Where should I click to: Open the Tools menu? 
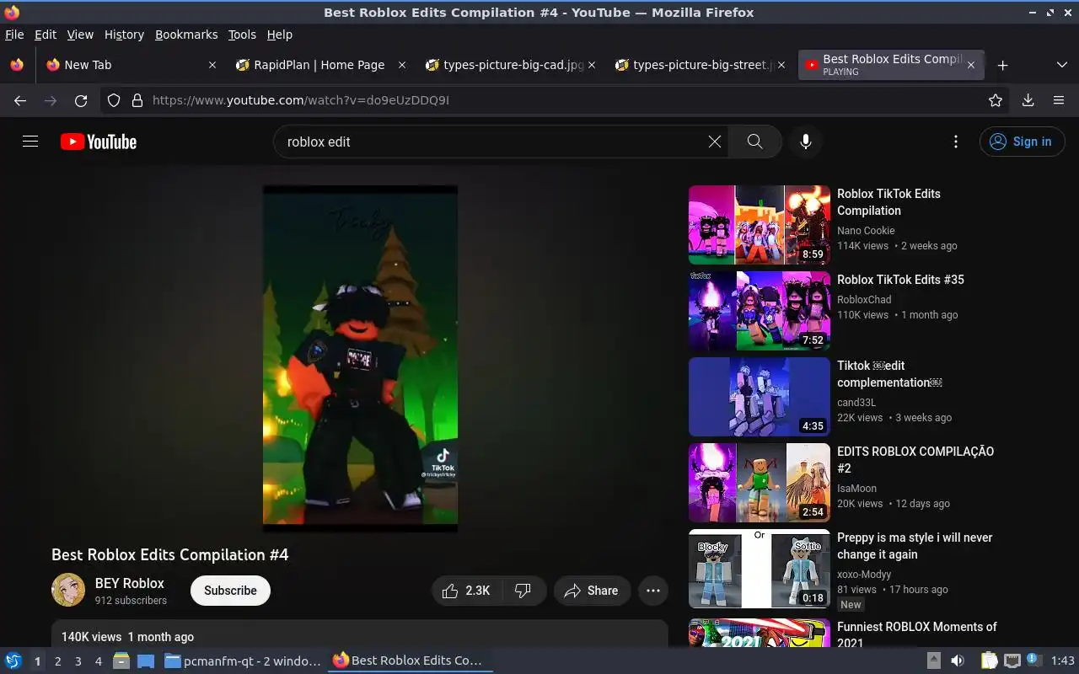point(242,35)
